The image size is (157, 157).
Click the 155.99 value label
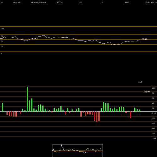(147, 92)
